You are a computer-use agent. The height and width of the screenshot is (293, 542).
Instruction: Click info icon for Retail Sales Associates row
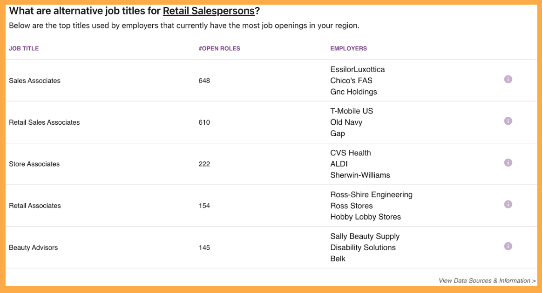[x=508, y=121]
